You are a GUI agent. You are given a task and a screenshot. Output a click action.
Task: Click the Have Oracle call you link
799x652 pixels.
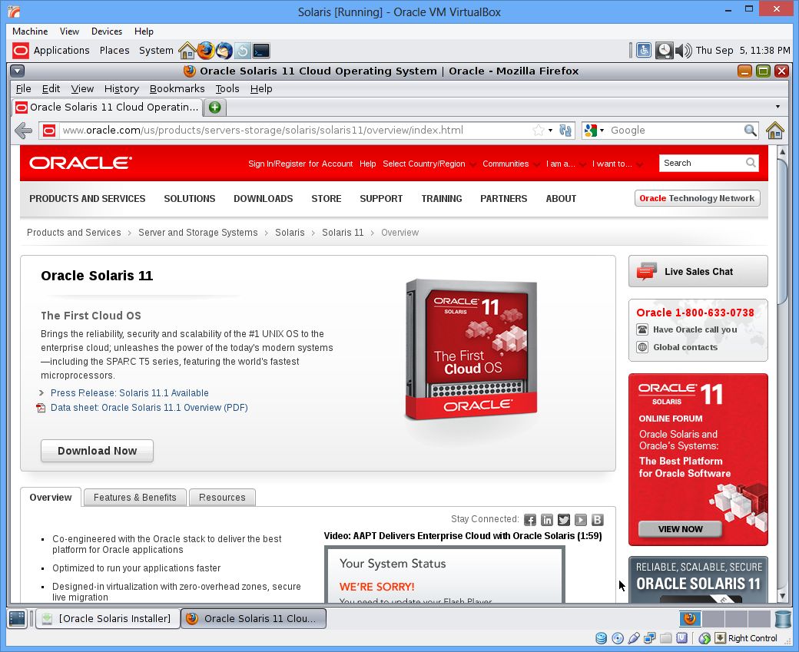(695, 329)
